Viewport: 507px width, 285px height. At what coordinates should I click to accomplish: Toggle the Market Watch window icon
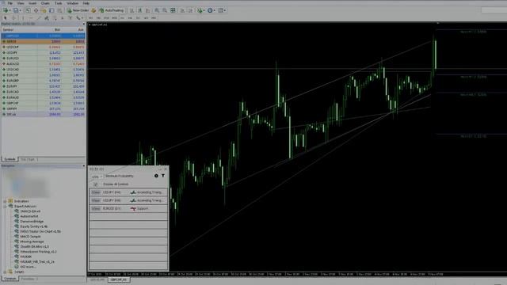(29, 10)
